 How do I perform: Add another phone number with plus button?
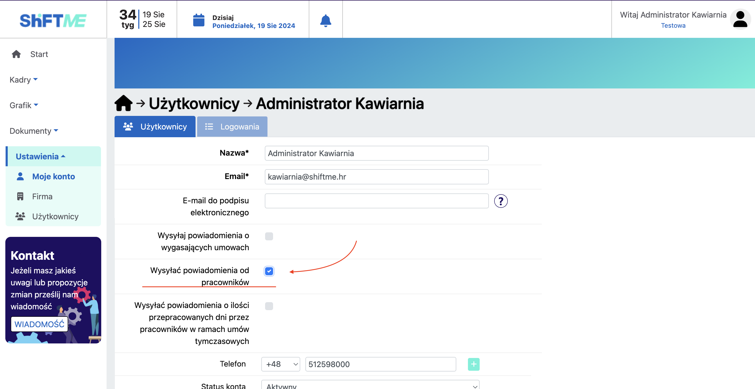tap(473, 364)
